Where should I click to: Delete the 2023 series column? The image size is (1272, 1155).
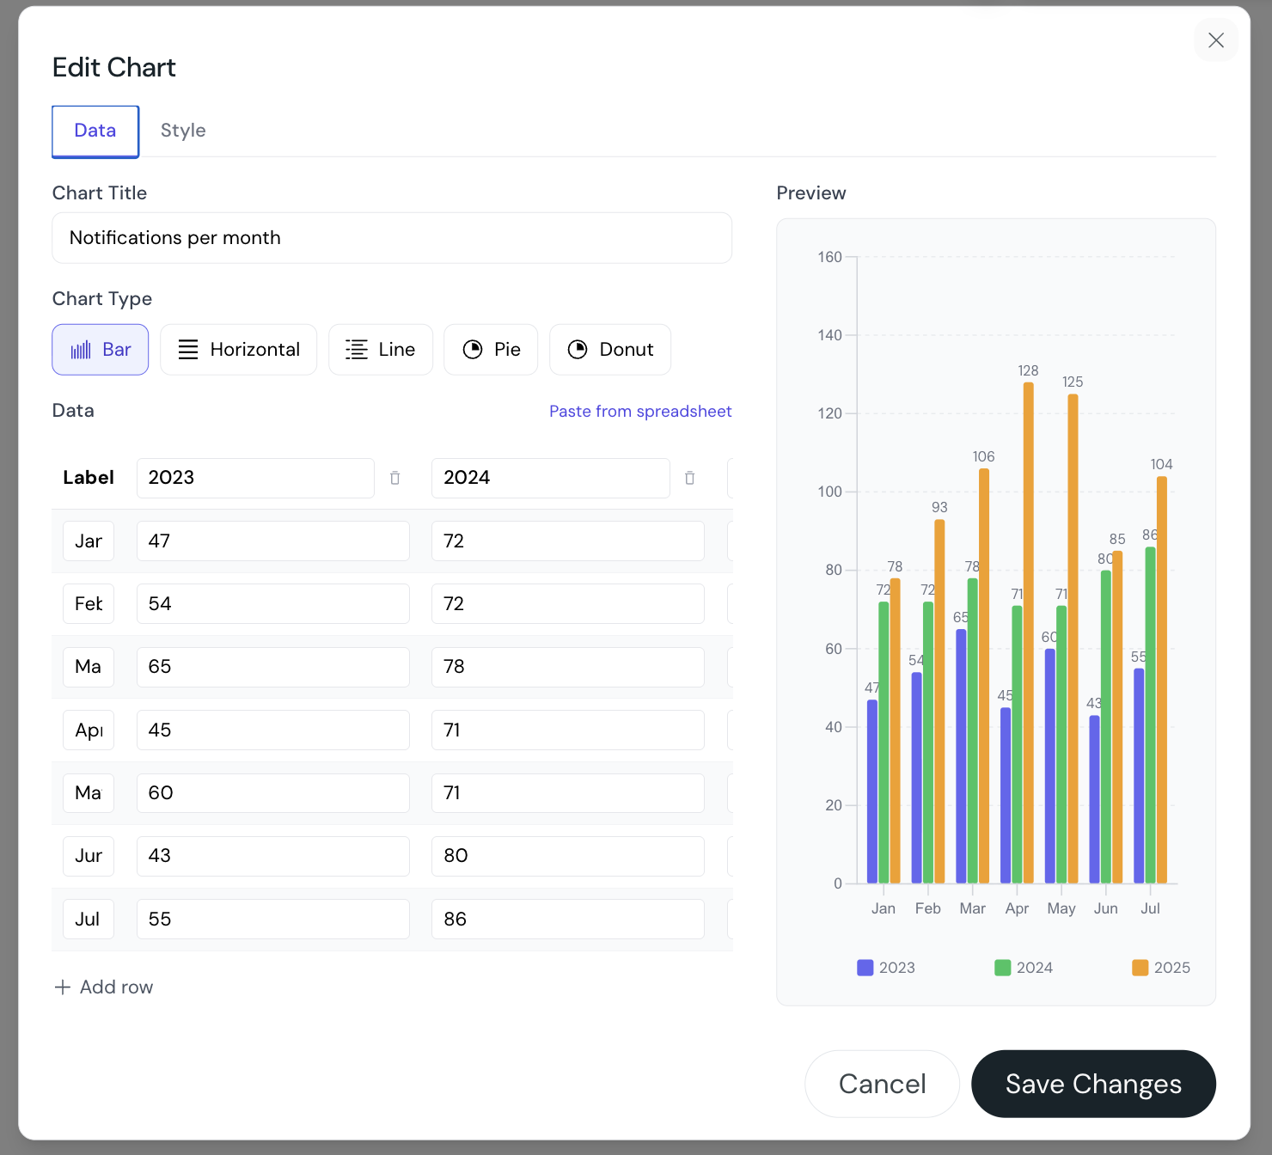point(395,478)
